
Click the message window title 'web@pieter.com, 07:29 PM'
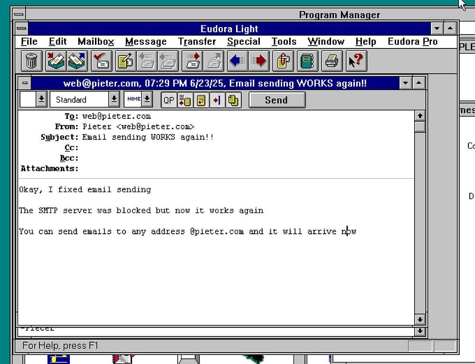pyautogui.click(x=215, y=83)
